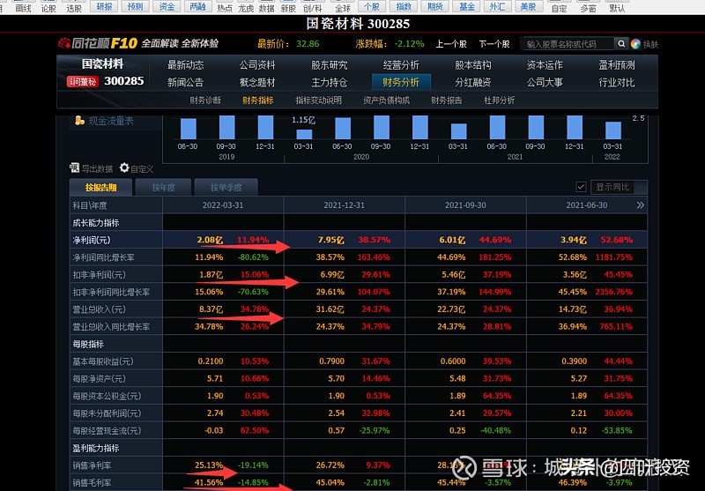The height and width of the screenshot is (491, 705).
Task: Open the 新闻公告 menu item
Action: 186,83
